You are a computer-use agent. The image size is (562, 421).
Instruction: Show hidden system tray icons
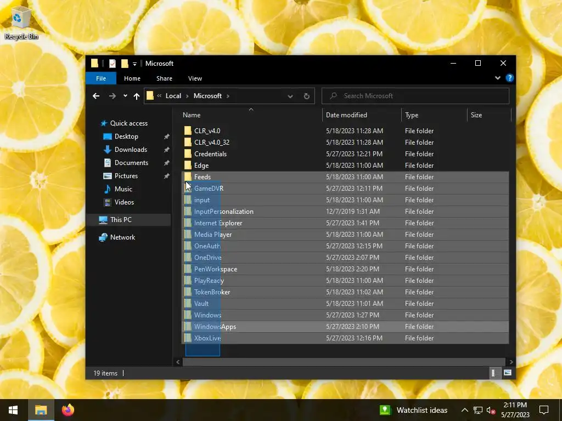pos(464,410)
